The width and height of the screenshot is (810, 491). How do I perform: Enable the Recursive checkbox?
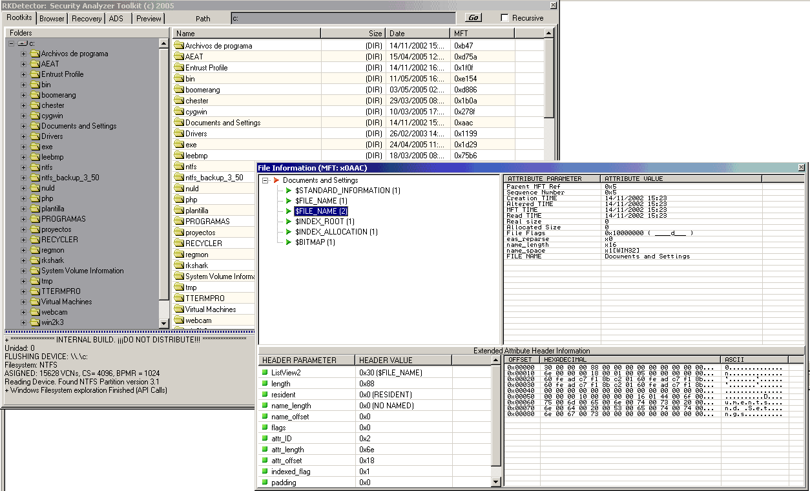coord(505,18)
